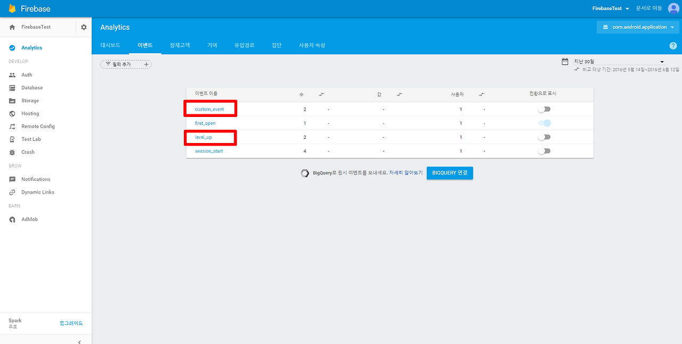Sort by the 값 value column header
682x344 pixels.
tap(379, 94)
